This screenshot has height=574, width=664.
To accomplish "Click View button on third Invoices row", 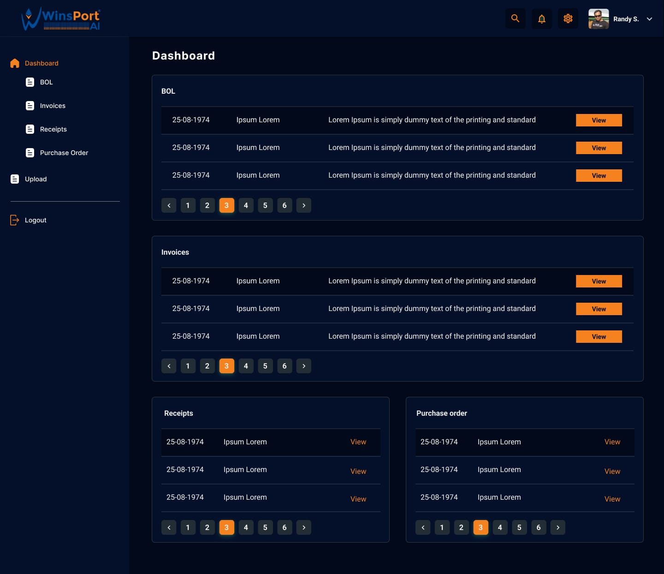I will coord(599,337).
